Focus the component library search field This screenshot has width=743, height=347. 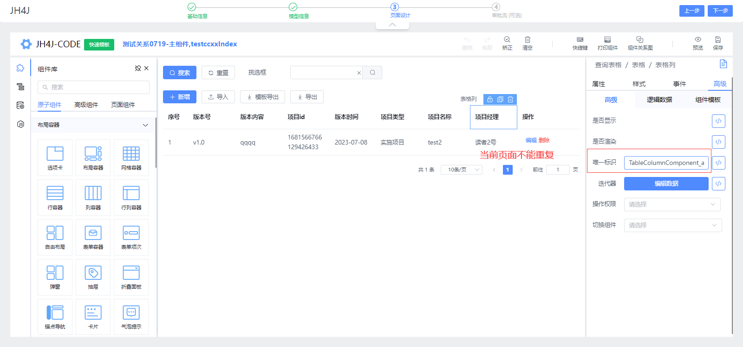pyautogui.click(x=93, y=87)
